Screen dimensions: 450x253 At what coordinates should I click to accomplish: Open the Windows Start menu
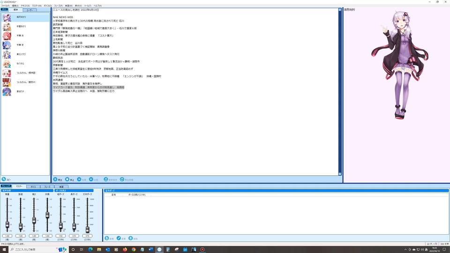click(4, 249)
